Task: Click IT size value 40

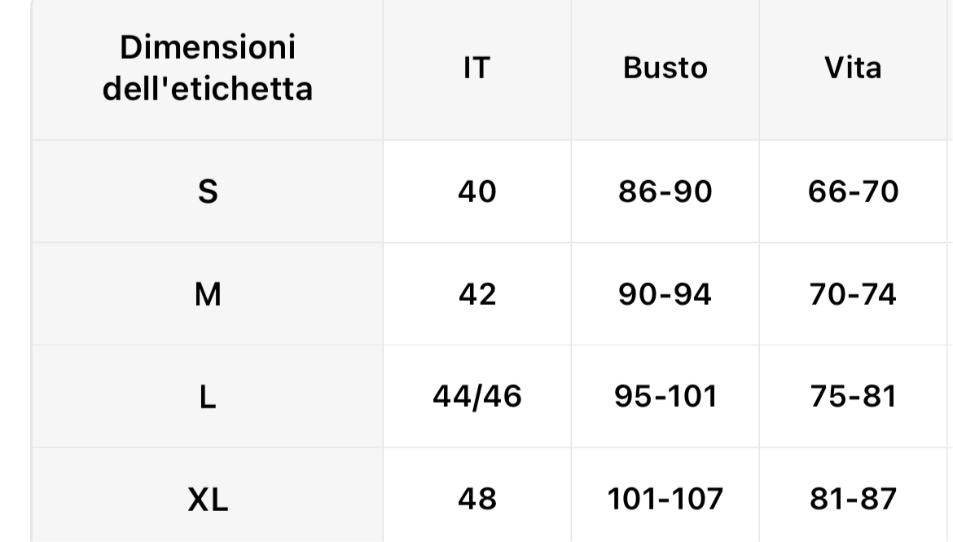Action: coord(477,192)
